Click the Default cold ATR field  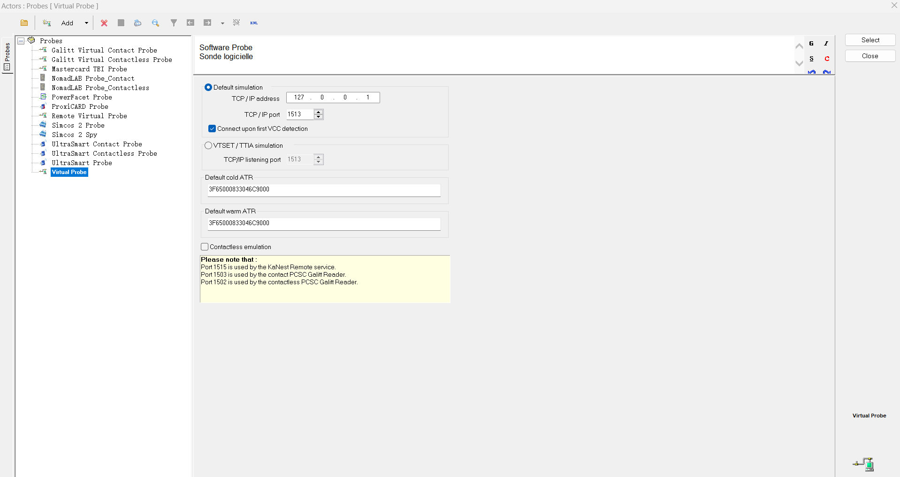tap(324, 189)
